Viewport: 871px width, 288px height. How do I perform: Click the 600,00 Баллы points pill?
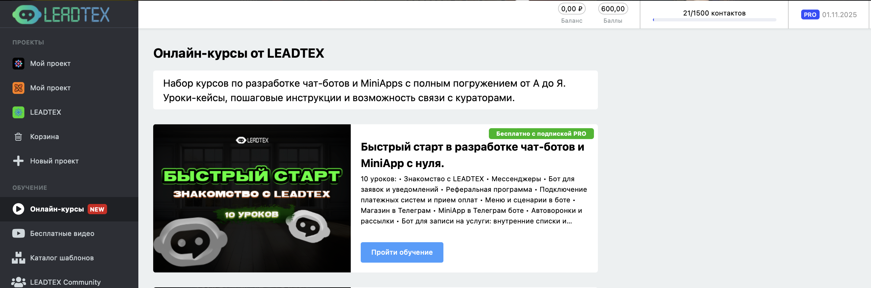(613, 9)
